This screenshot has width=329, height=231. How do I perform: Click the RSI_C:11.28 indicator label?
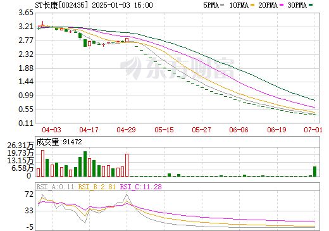click(x=141, y=187)
